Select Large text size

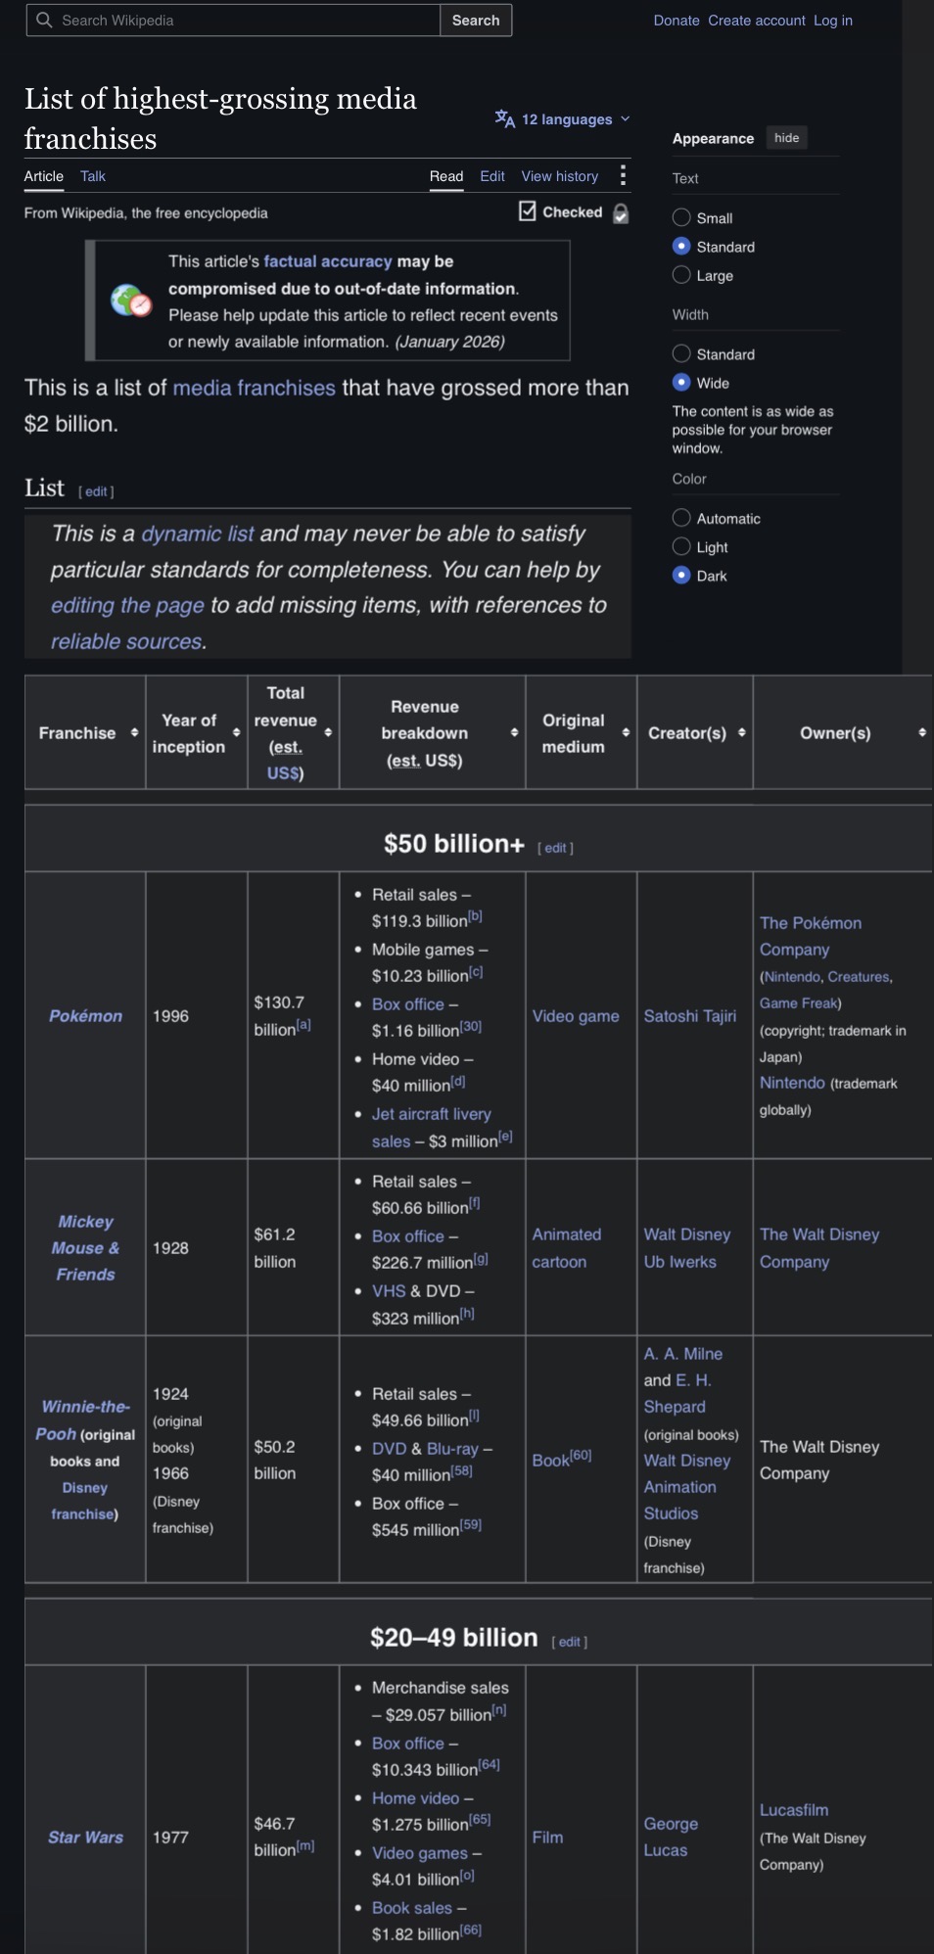(x=681, y=275)
